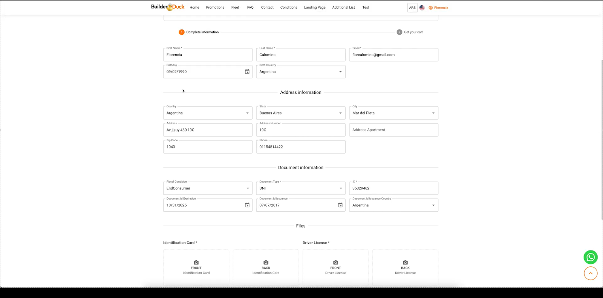
Task: Click the WhatsApp chat icon
Action: pyautogui.click(x=591, y=257)
